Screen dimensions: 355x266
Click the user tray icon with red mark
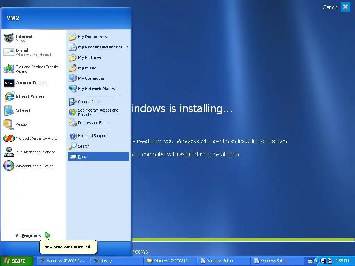click(x=330, y=261)
